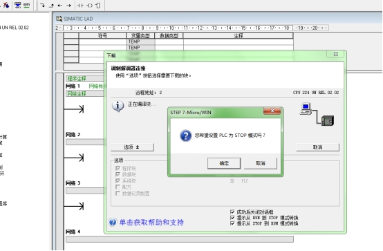The width and height of the screenshot is (383, 251).
Task: Click the 变量类型 column header
Action: coord(140,36)
